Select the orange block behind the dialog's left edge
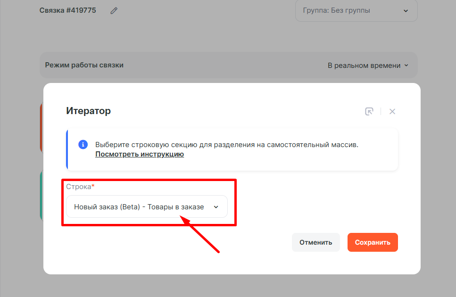Viewport: 456px width, 297px height. coord(41,127)
